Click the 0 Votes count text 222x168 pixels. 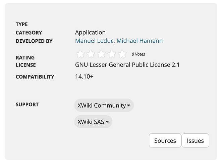point(138,54)
